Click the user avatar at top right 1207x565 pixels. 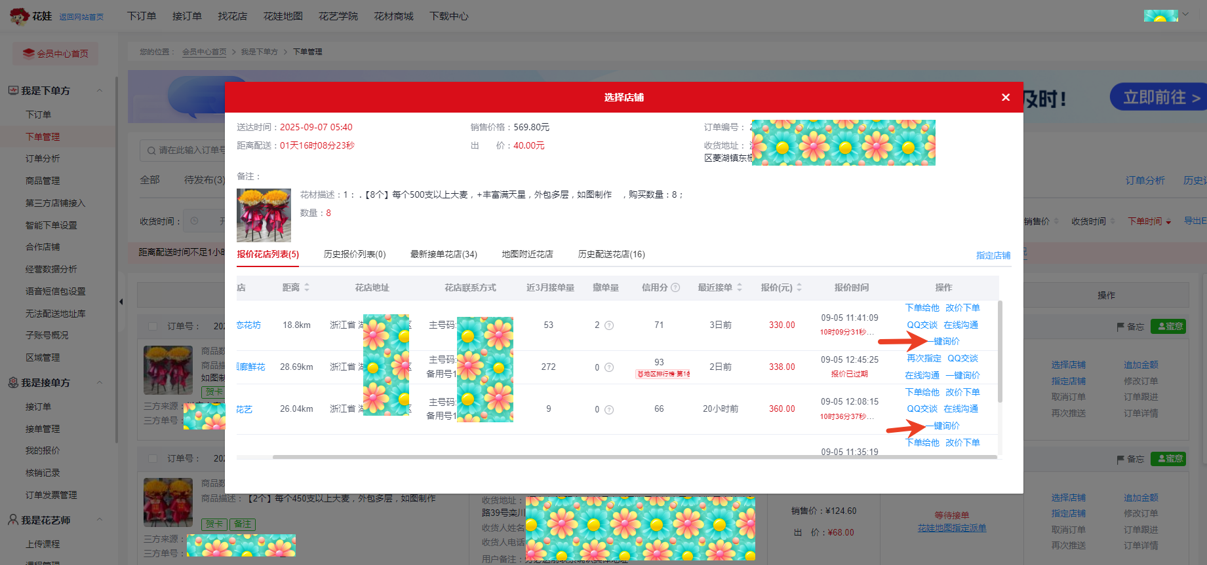coord(1160,16)
